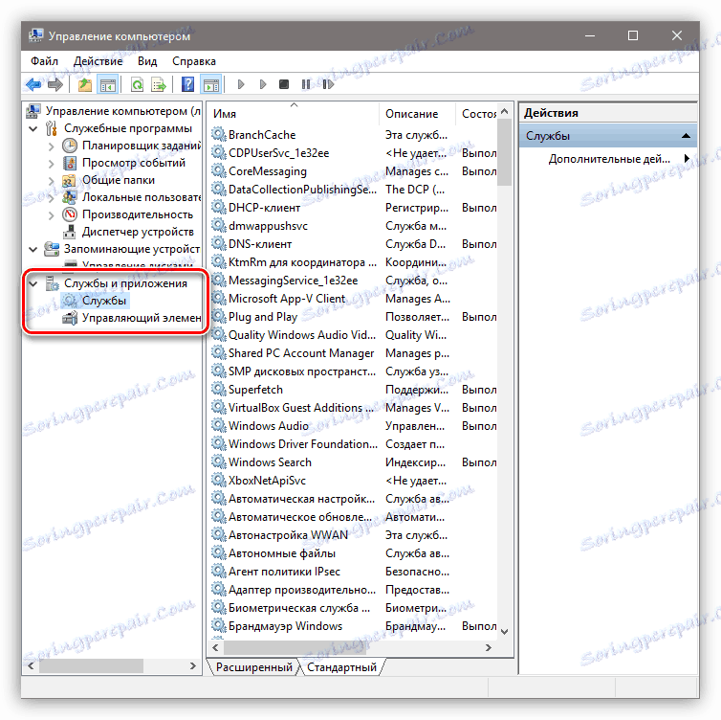Select the CoreMessaging service
This screenshot has width=721, height=720.
pyautogui.click(x=353, y=171)
